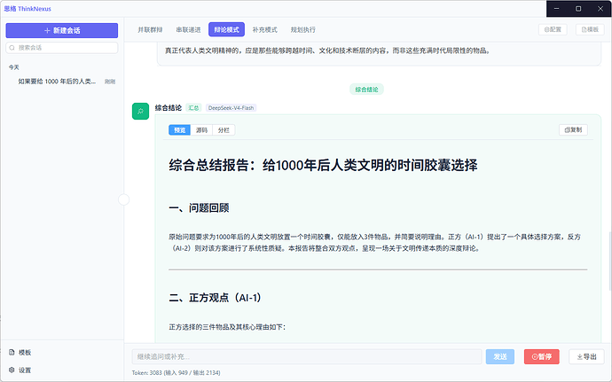Screen dimensions: 612x382
Task: Click the report title 综合总结报告
Action: 323,165
